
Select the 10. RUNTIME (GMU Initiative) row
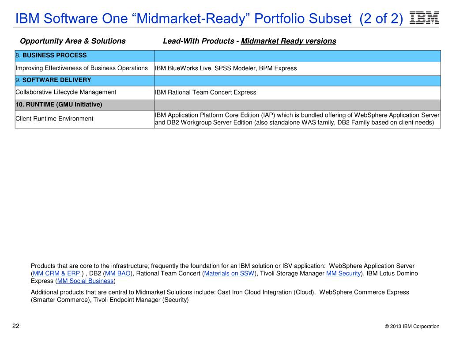point(228,105)
